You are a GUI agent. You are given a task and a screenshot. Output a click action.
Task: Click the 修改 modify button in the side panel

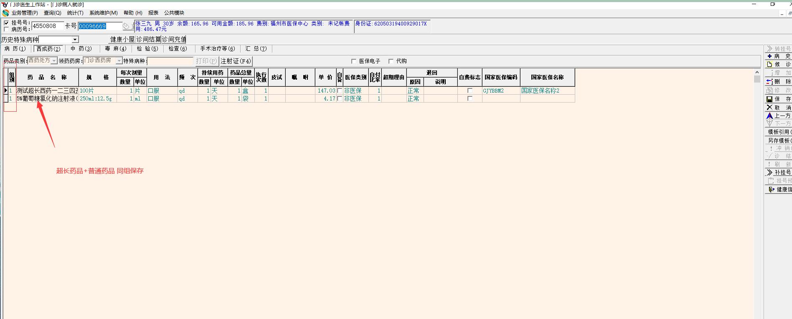779,90
